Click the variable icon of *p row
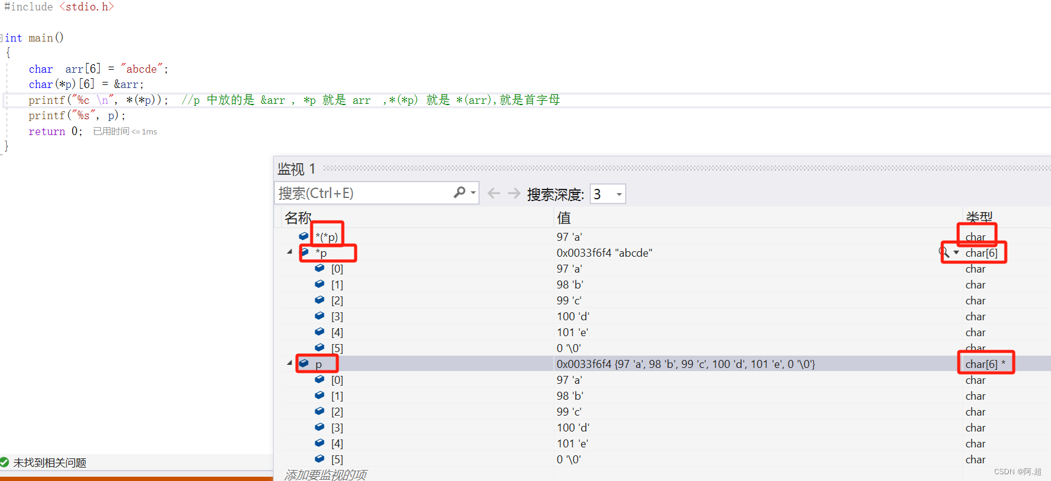This screenshot has width=1051, height=481. point(304,252)
